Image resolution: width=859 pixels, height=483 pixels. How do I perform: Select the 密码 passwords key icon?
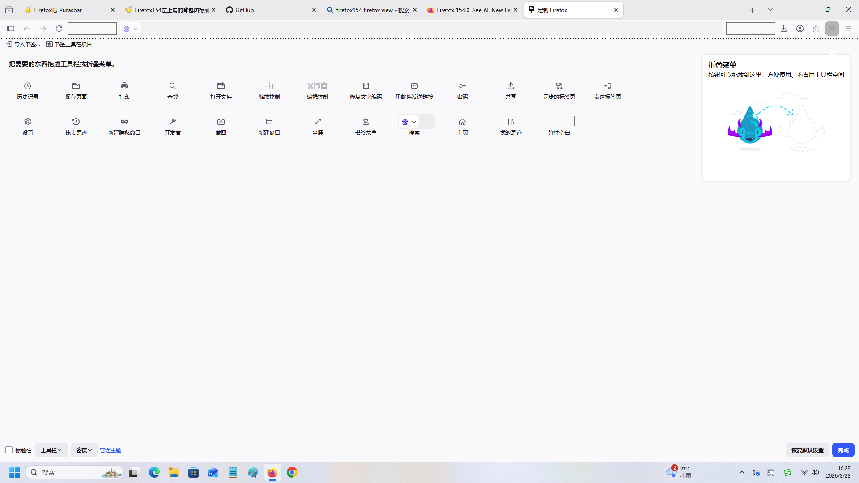coord(463,86)
